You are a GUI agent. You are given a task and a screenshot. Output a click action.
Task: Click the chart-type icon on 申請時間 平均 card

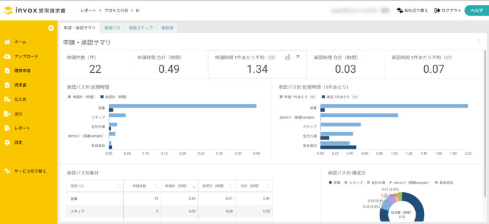[x=287, y=57]
